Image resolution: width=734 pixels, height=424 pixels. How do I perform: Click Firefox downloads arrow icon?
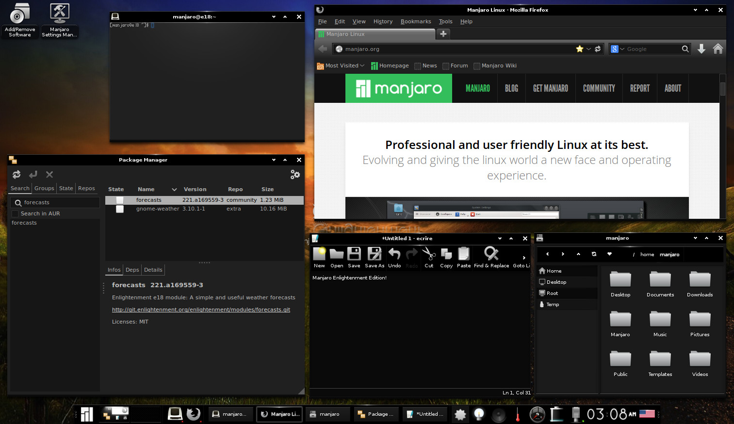701,49
